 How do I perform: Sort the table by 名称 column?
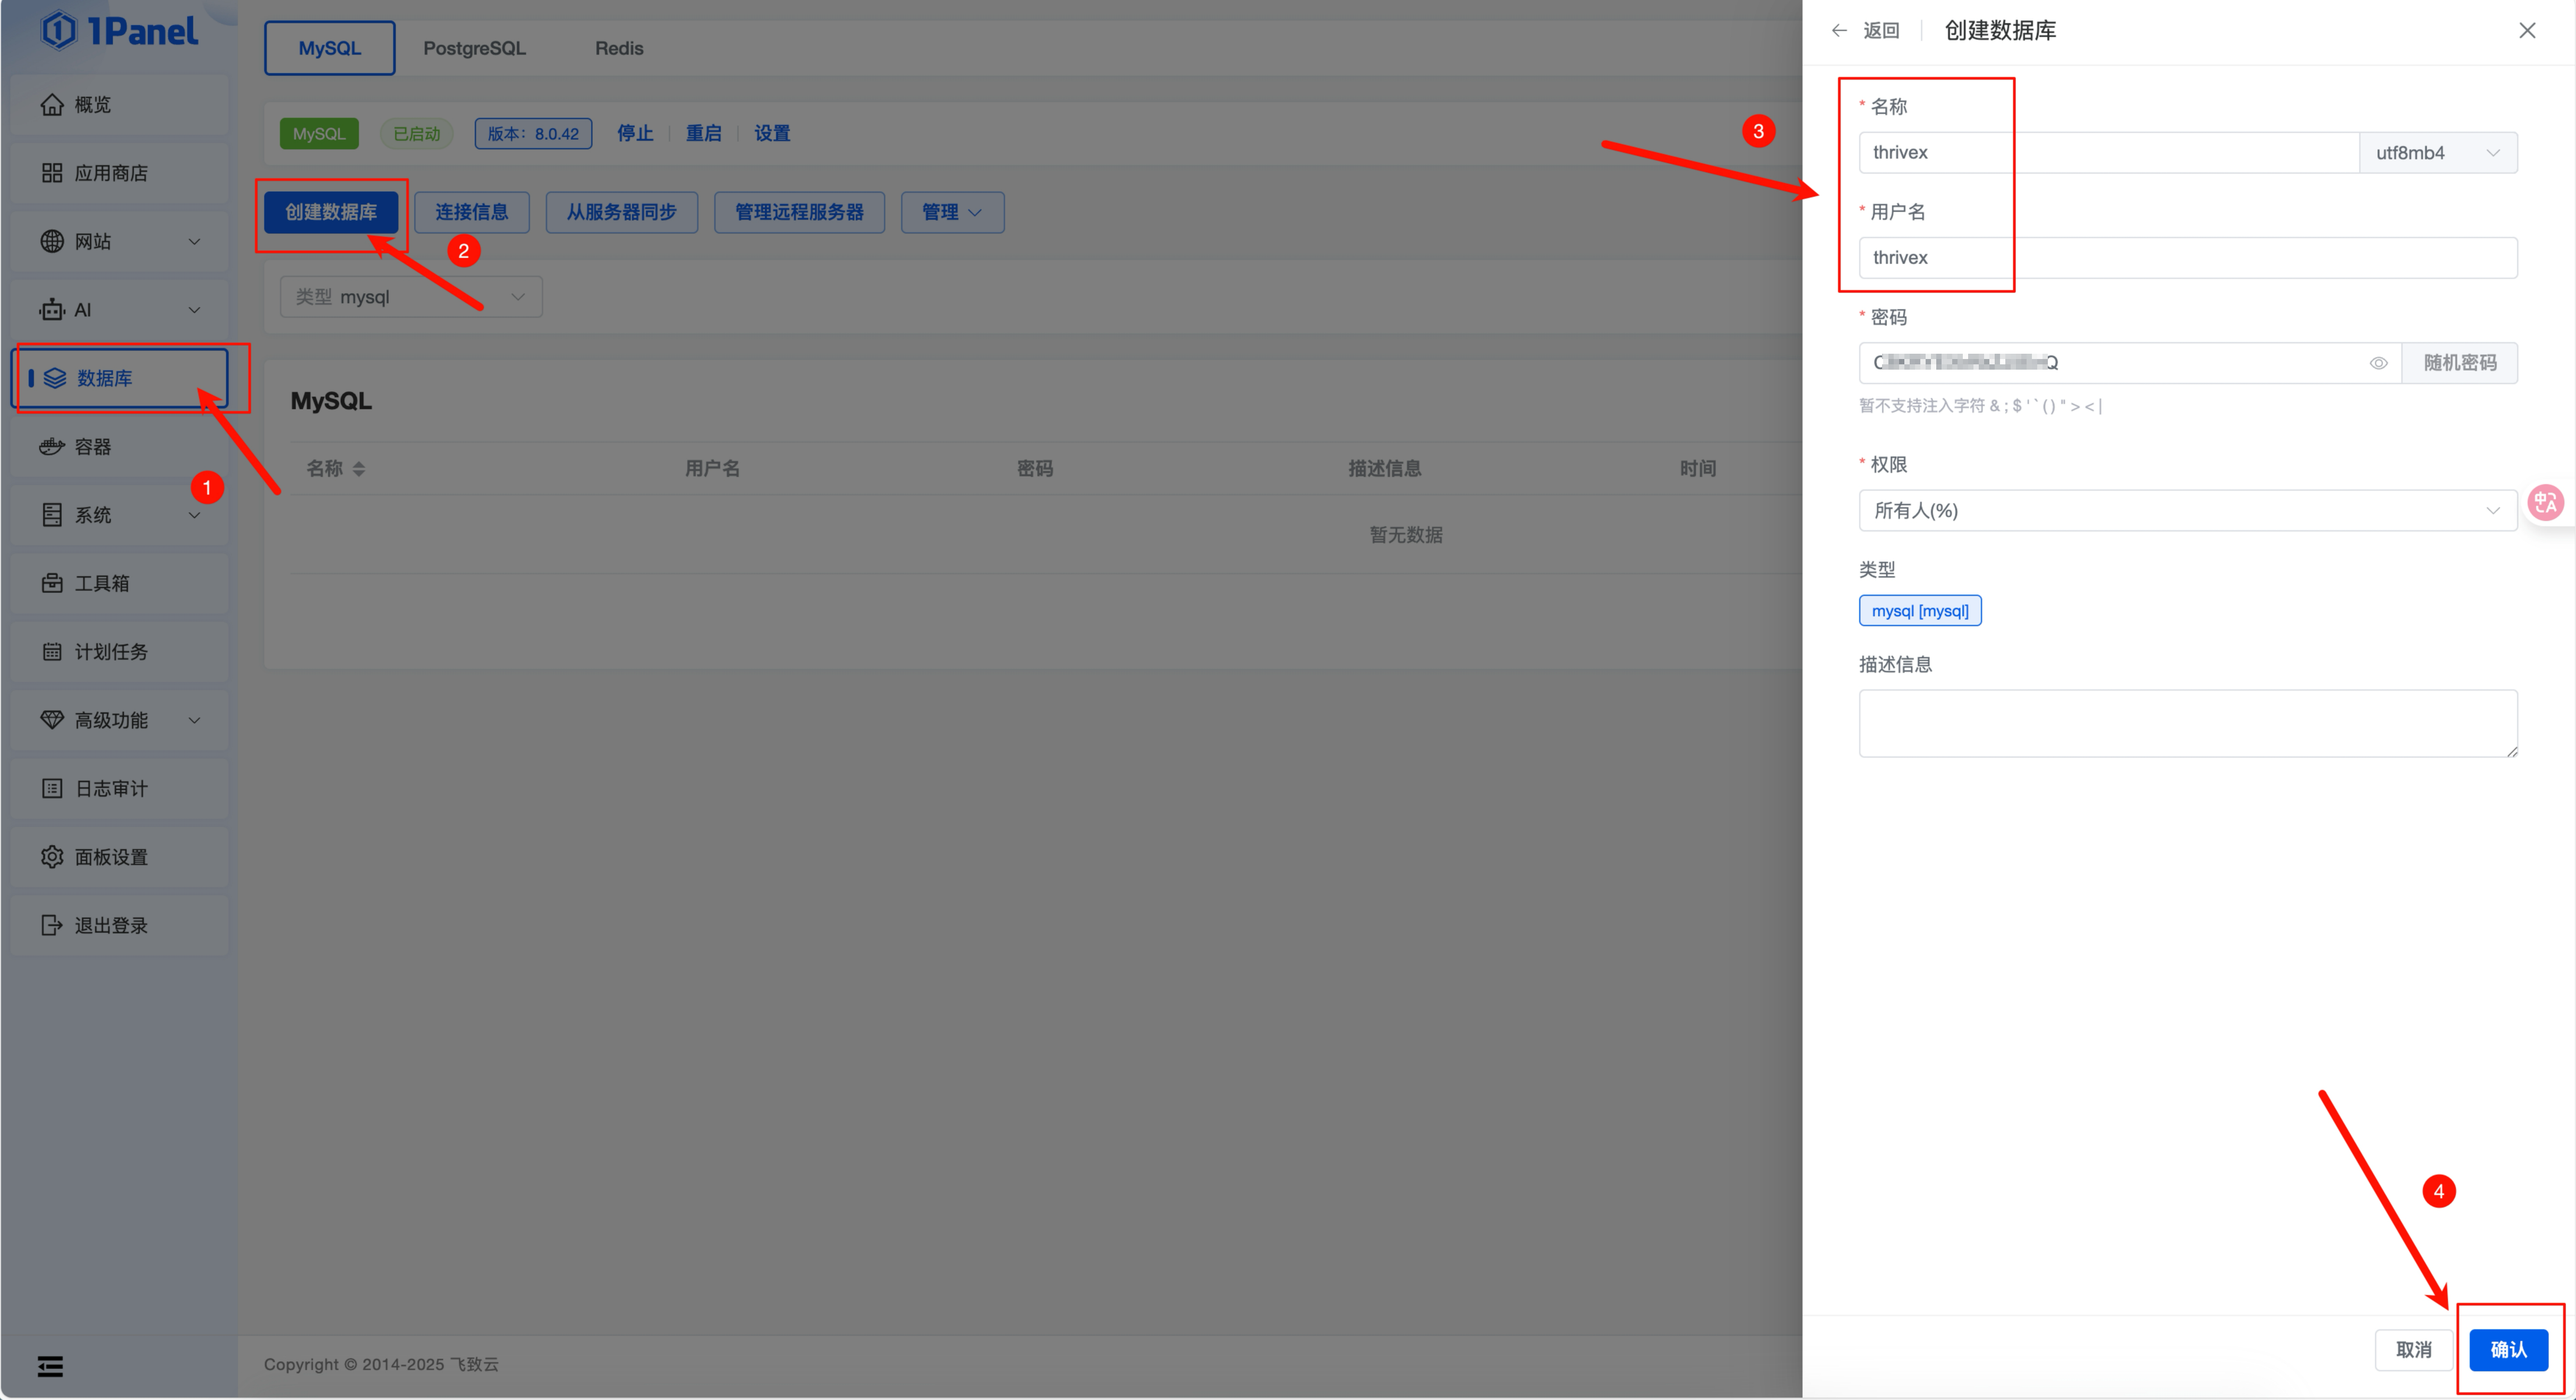point(359,468)
